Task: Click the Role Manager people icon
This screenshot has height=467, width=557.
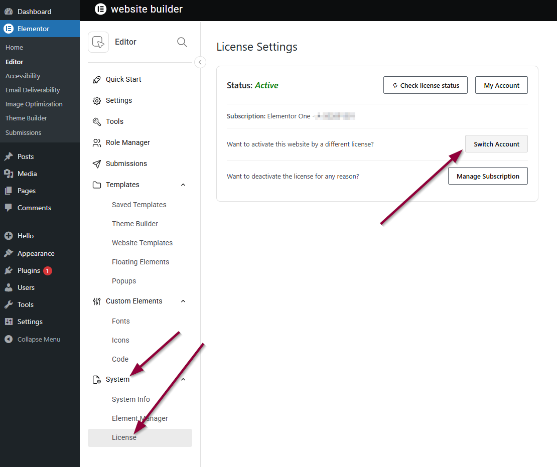Action: [97, 142]
